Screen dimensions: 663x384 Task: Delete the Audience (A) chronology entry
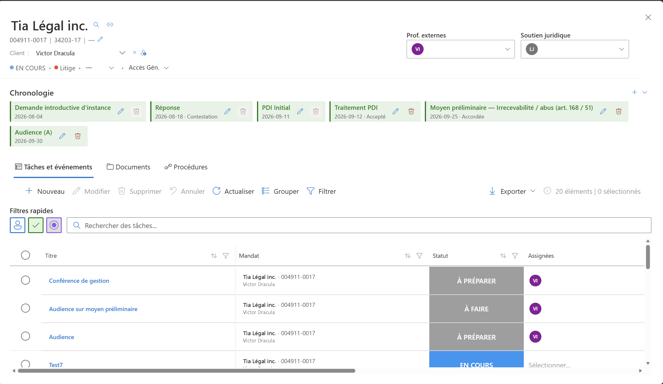(x=78, y=136)
